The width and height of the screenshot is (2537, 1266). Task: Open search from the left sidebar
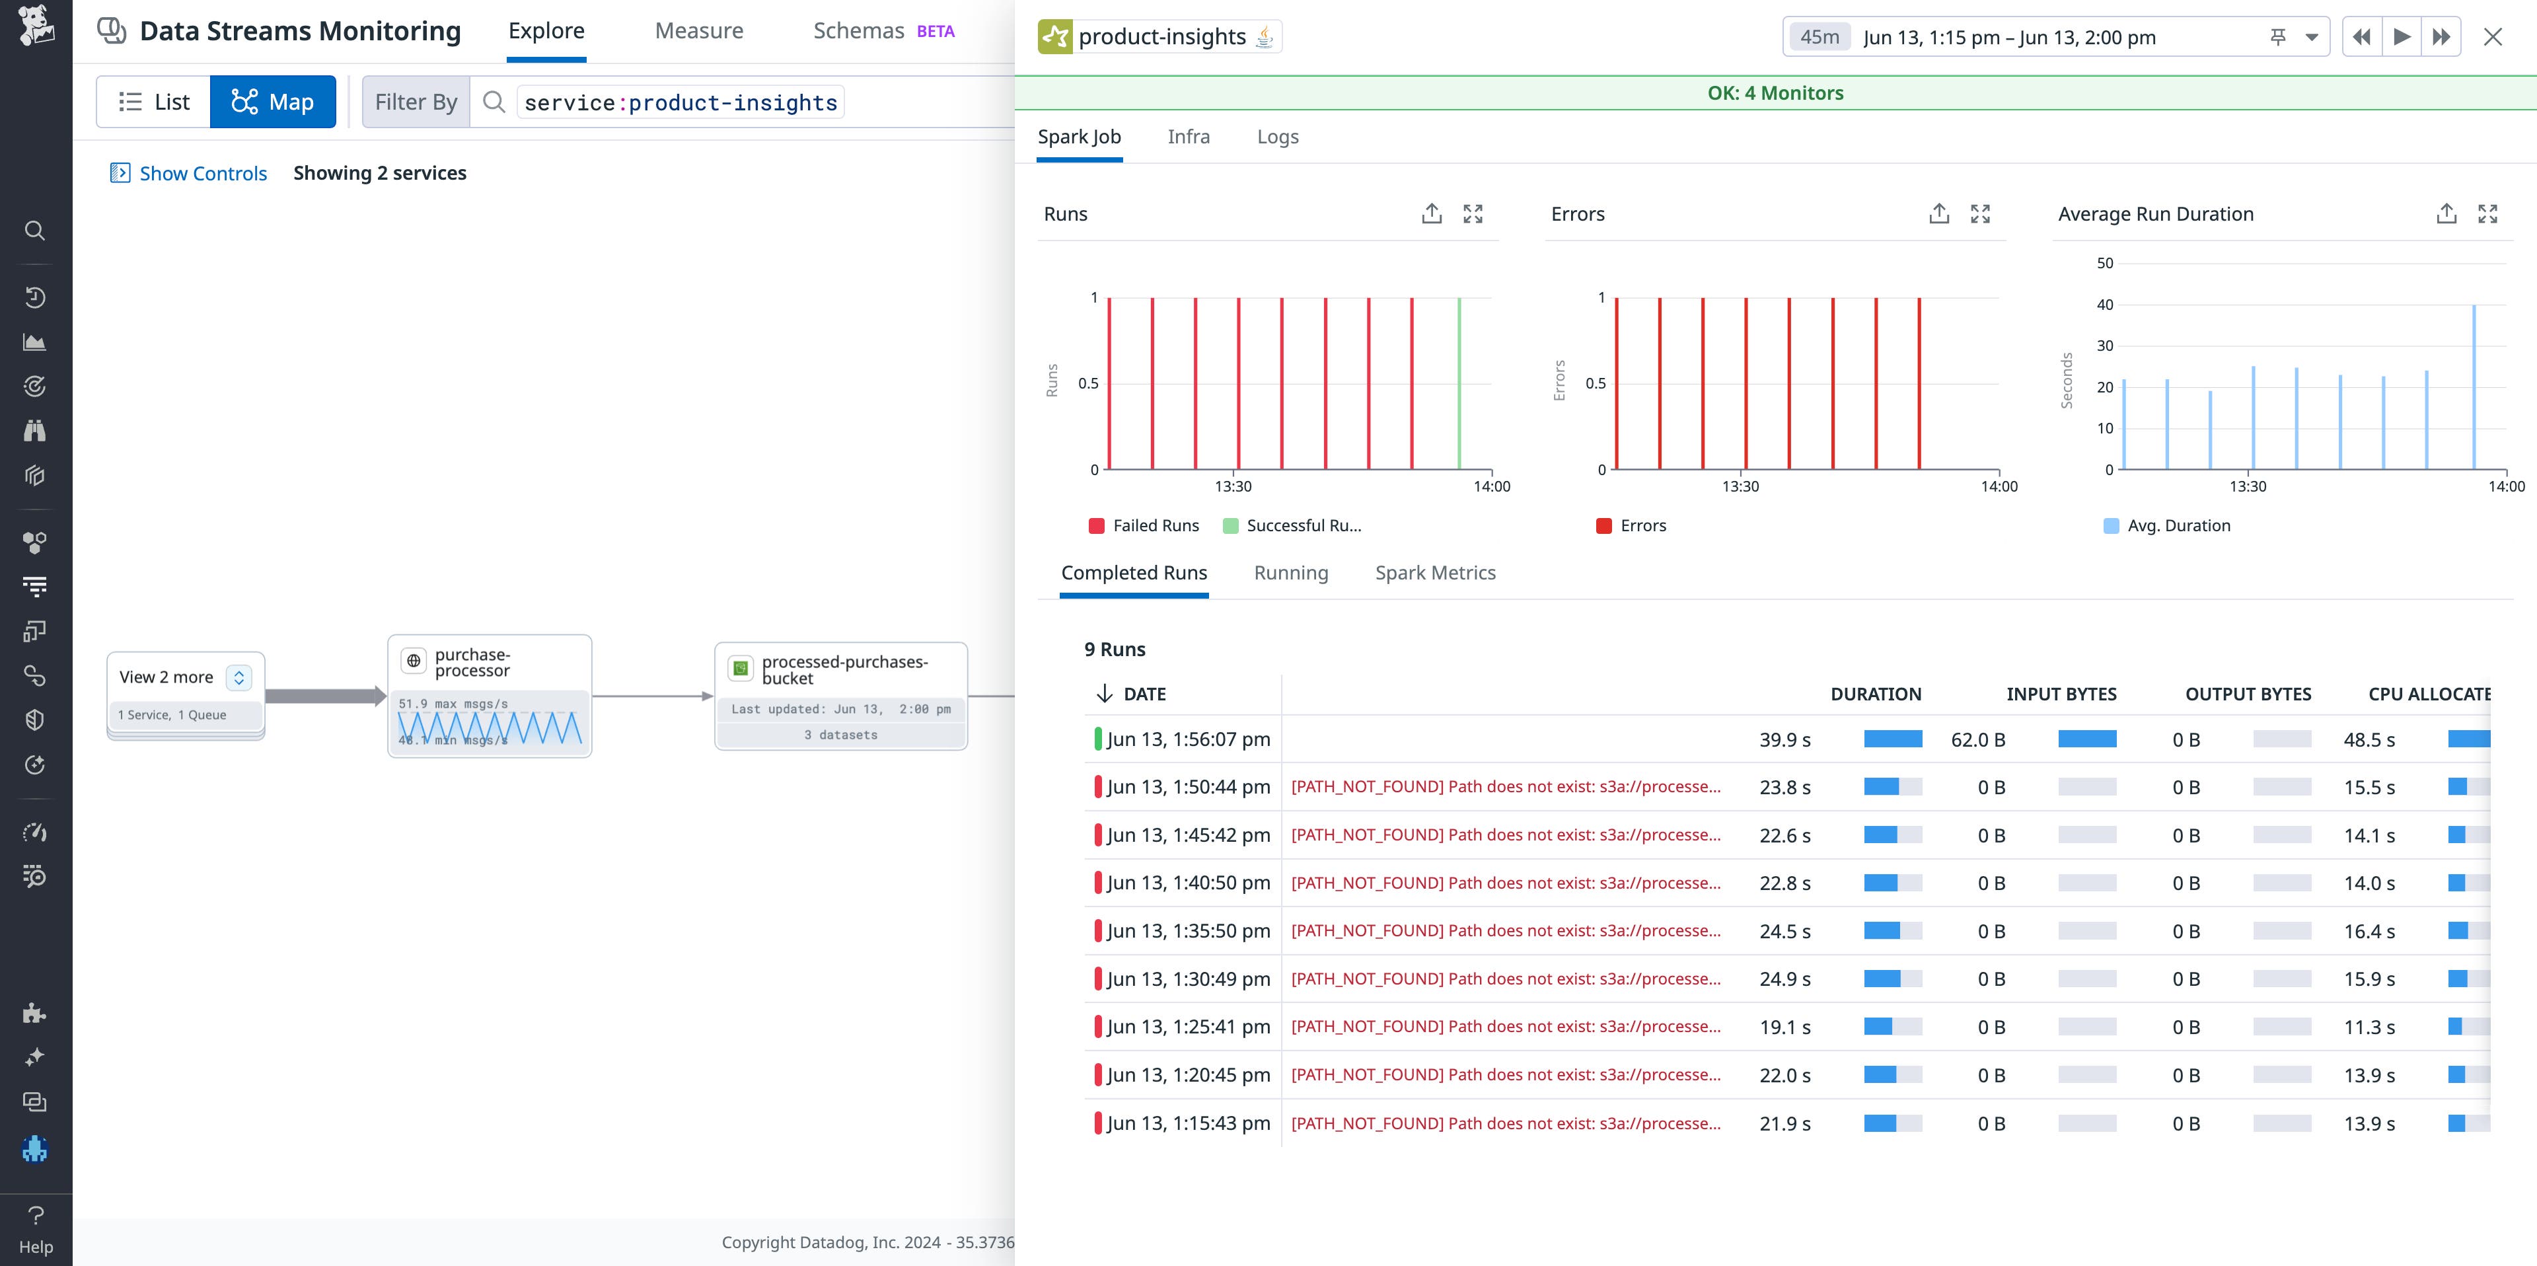[x=36, y=229]
